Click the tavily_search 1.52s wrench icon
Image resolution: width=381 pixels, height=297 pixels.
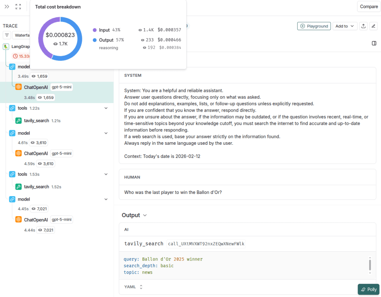pos(18,187)
